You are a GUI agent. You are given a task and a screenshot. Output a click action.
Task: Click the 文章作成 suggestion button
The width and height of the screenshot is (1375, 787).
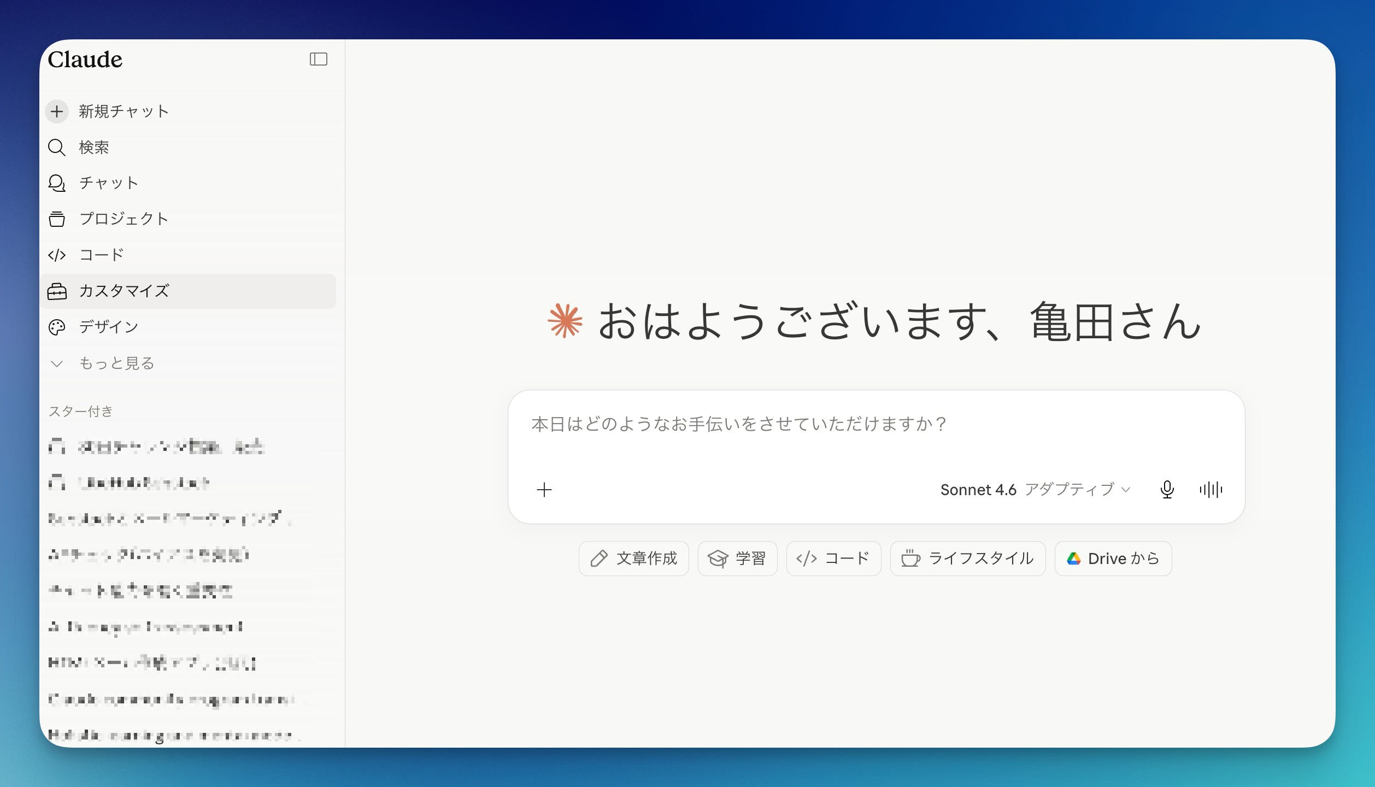pos(634,559)
